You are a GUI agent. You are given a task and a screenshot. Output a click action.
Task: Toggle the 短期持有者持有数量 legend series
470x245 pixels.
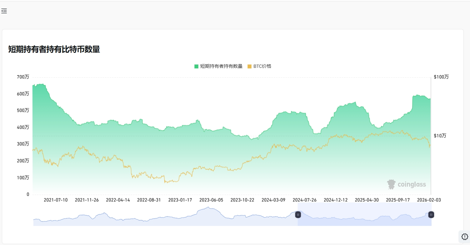[x=221, y=66]
